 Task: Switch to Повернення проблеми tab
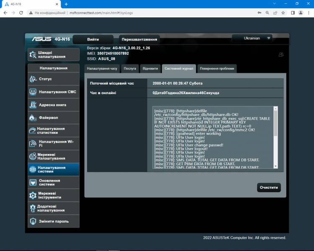pyautogui.click(x=217, y=69)
